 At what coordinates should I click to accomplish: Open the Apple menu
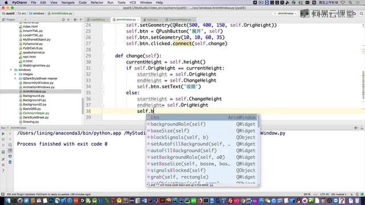pyautogui.click(x=6, y=2)
